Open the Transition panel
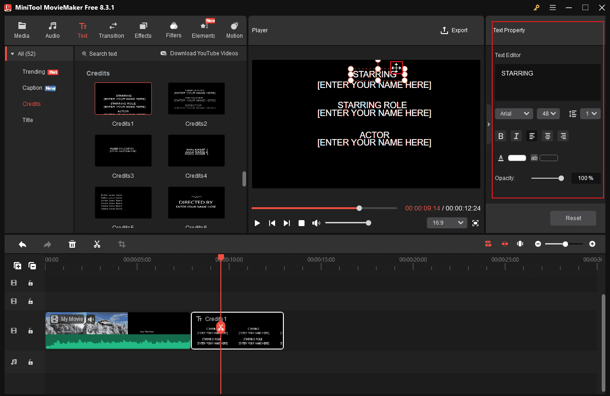Viewport: 610px width, 396px height. 111,30
